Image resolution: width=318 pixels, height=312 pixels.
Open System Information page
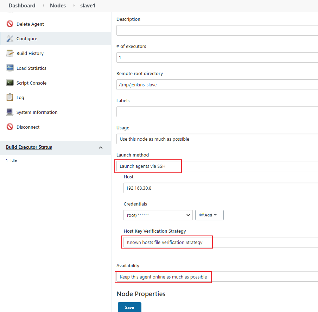(x=37, y=112)
